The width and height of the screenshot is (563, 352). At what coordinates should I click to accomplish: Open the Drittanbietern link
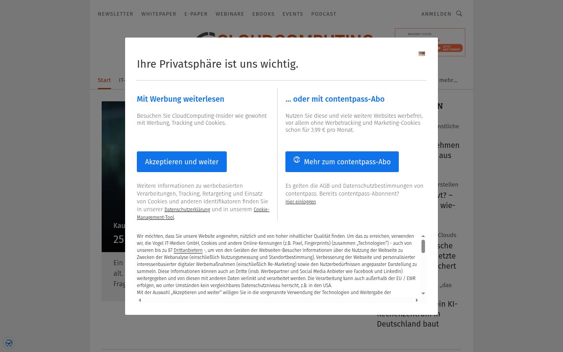pos(188,250)
